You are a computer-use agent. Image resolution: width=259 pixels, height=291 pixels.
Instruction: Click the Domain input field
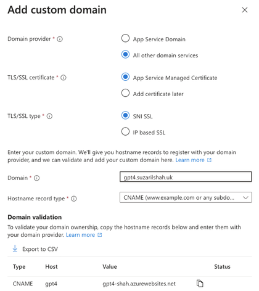(186, 177)
